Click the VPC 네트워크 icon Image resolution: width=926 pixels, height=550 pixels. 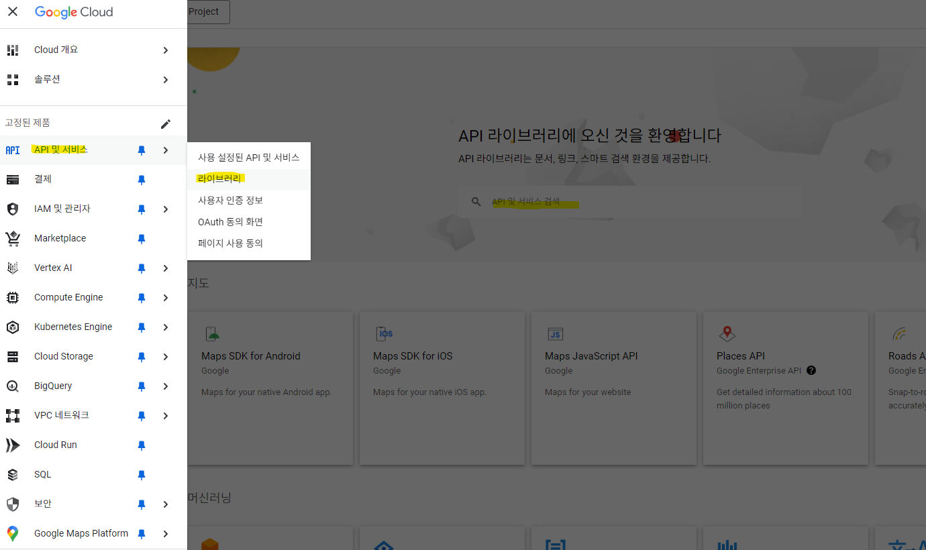(13, 416)
